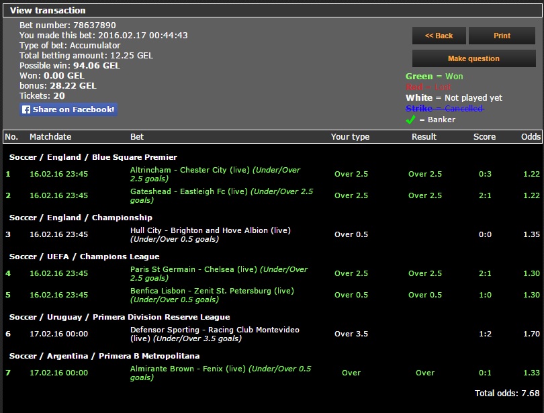Select the Bet column header

click(137, 136)
